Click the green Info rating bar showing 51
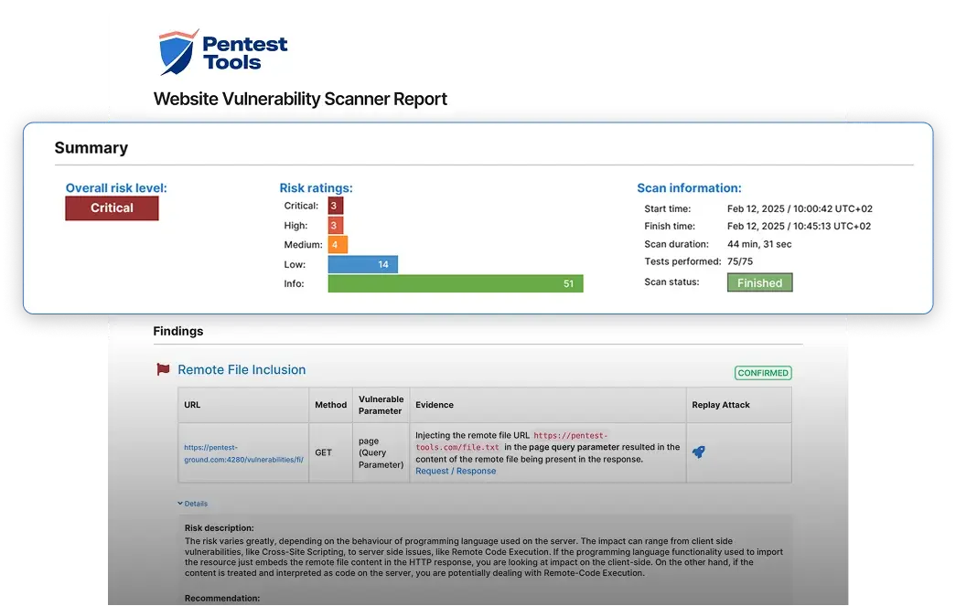The width and height of the screenshot is (956, 606). (x=455, y=283)
